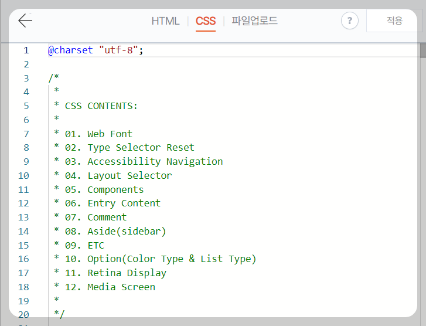Viewport: 426px width, 326px height.
Task: Select the CSS tab
Action: [x=206, y=21]
